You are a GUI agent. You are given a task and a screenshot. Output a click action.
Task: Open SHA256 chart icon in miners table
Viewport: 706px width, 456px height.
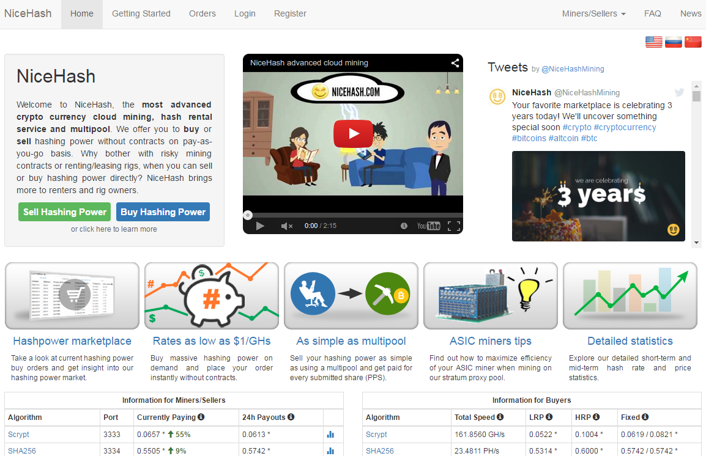(x=330, y=450)
